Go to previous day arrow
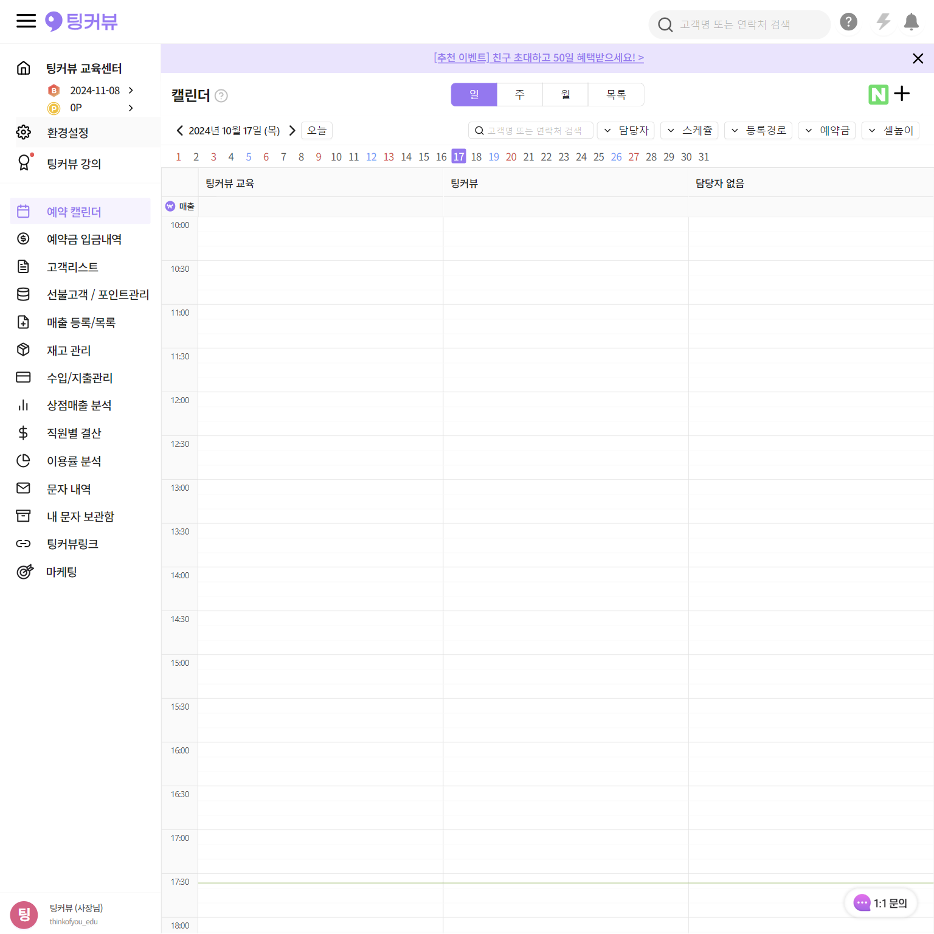 click(179, 131)
